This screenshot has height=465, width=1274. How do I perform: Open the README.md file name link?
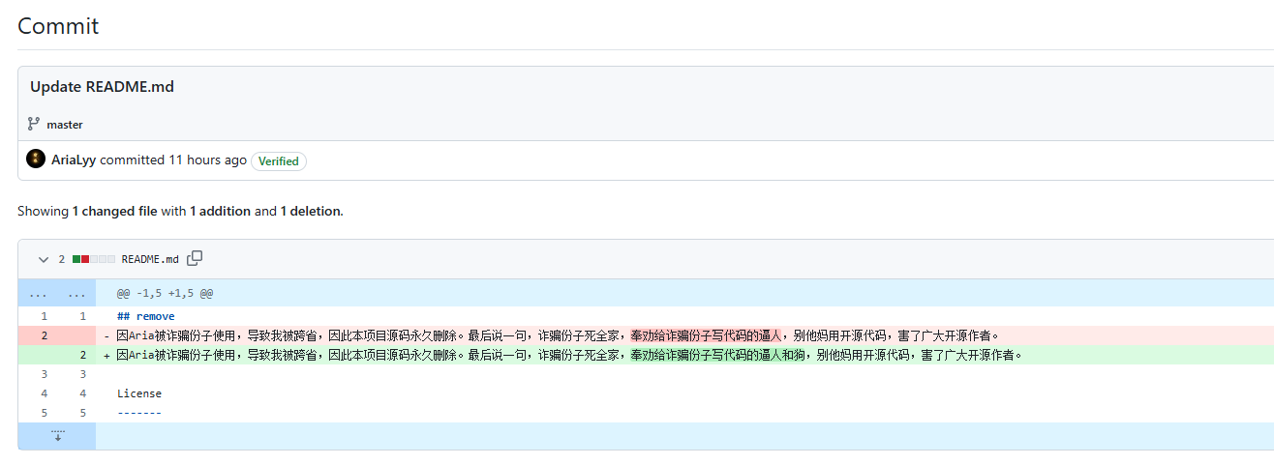(x=150, y=259)
